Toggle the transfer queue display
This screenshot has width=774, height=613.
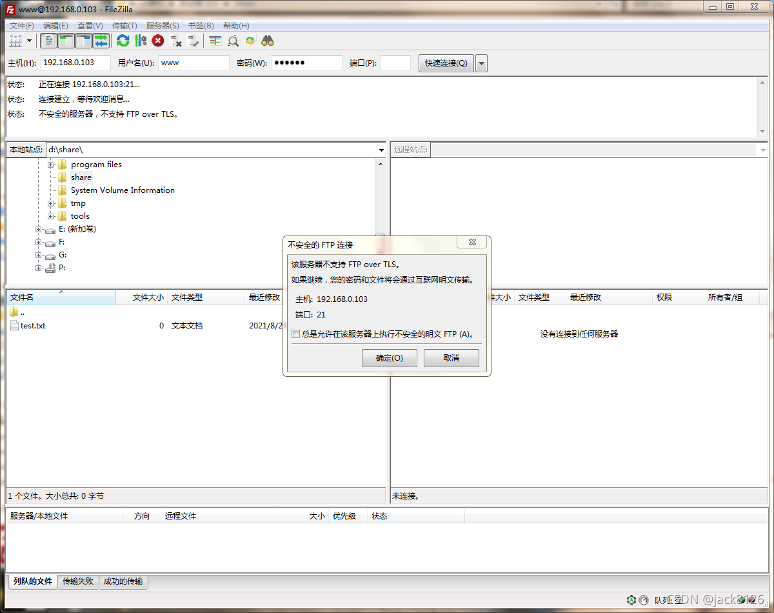pos(101,41)
